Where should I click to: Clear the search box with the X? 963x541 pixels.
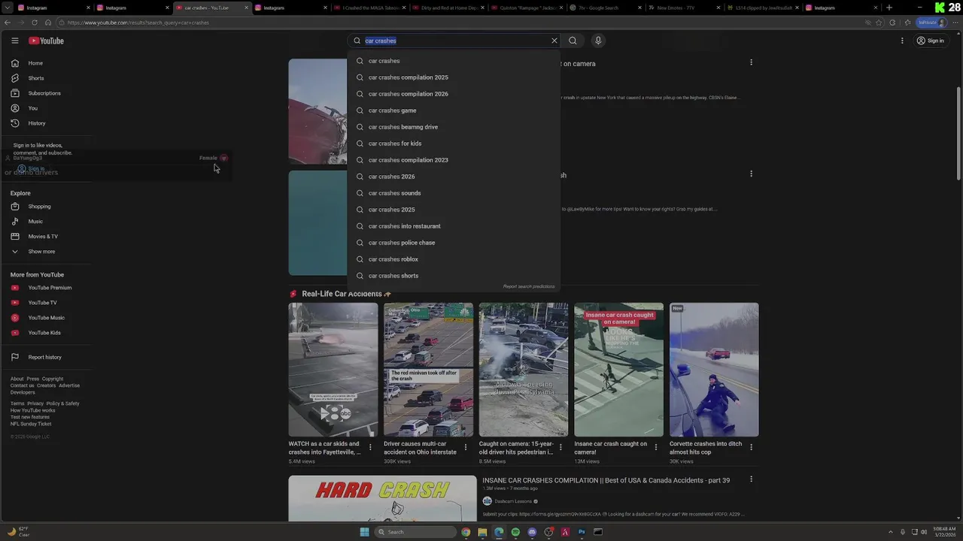[554, 41]
